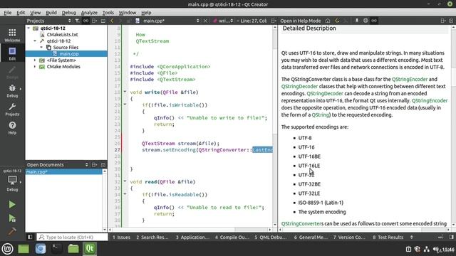The width and height of the screenshot is (456, 256).
Task: Close the main.cpp document in editor toolbar
Action: pyautogui.click(x=205, y=21)
